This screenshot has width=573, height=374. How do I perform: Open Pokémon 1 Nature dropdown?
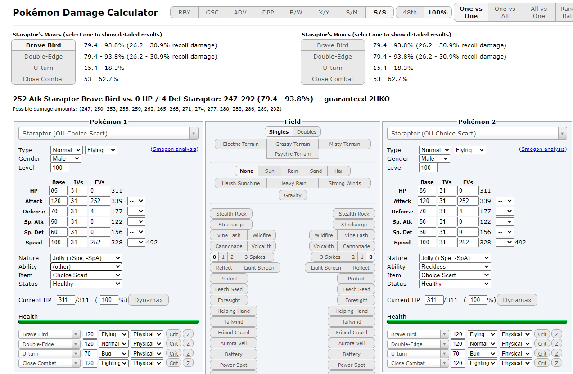[x=86, y=258]
